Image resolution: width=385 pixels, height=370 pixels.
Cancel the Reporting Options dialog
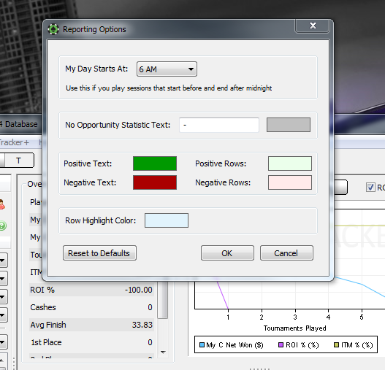point(286,253)
